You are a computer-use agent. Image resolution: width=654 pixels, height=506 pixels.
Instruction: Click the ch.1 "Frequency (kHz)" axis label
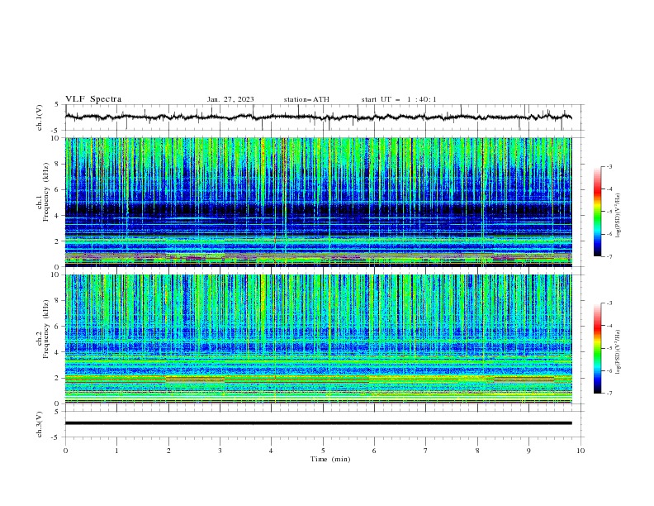pos(46,192)
